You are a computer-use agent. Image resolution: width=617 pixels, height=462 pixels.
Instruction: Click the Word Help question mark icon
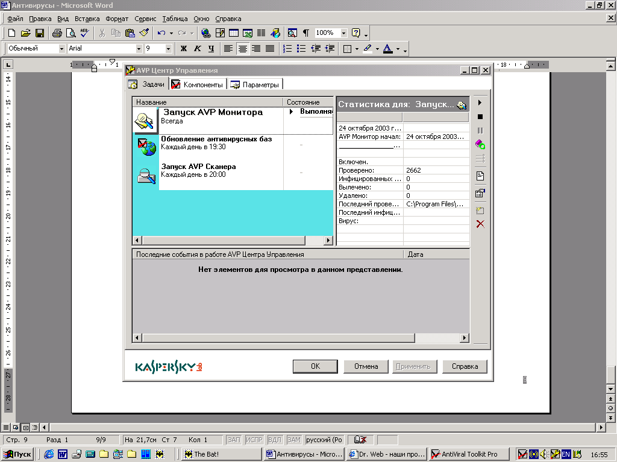355,33
